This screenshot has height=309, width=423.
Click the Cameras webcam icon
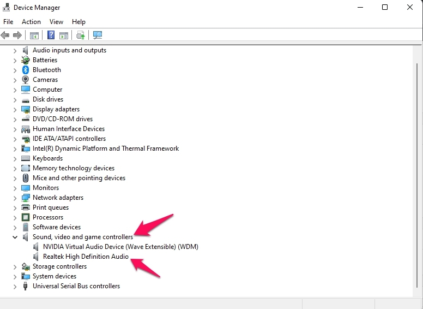coord(26,80)
